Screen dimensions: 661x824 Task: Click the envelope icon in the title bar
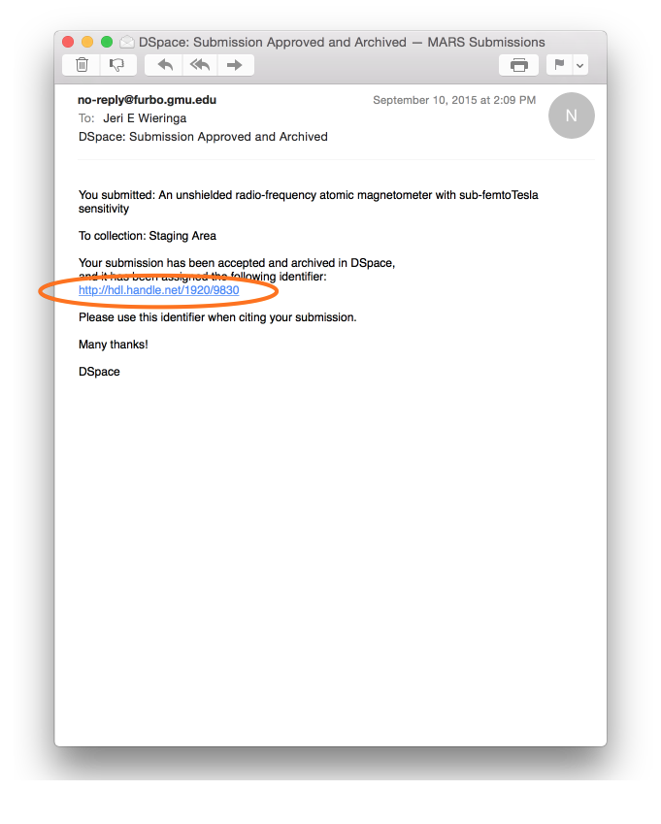(x=126, y=42)
